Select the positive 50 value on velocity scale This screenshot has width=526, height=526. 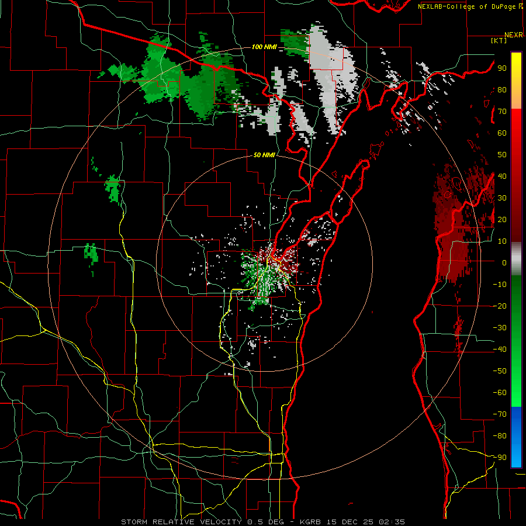(x=502, y=155)
